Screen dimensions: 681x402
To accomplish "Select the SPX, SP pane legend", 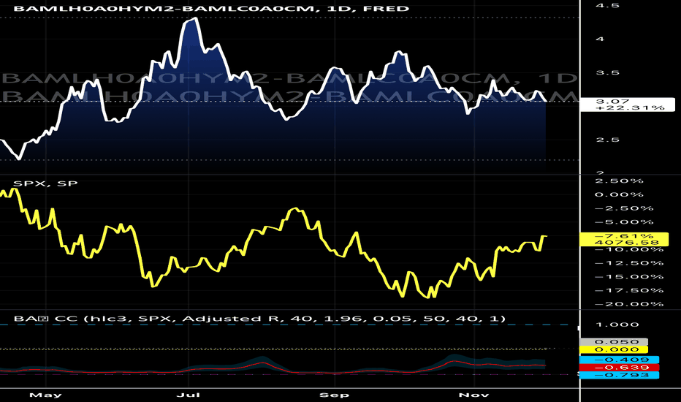I will pyautogui.click(x=45, y=183).
